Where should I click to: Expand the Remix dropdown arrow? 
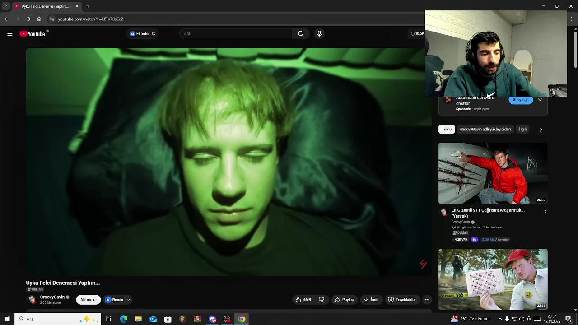(129, 300)
